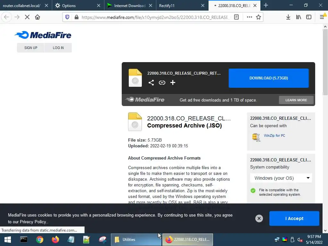328x246 pixels.
Task: Switch to Rectify11 tab
Action: point(167,6)
